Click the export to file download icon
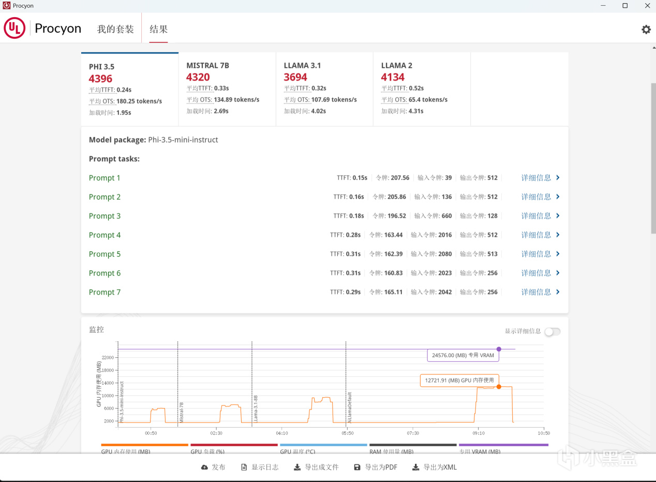The width and height of the screenshot is (656, 482). [297, 467]
